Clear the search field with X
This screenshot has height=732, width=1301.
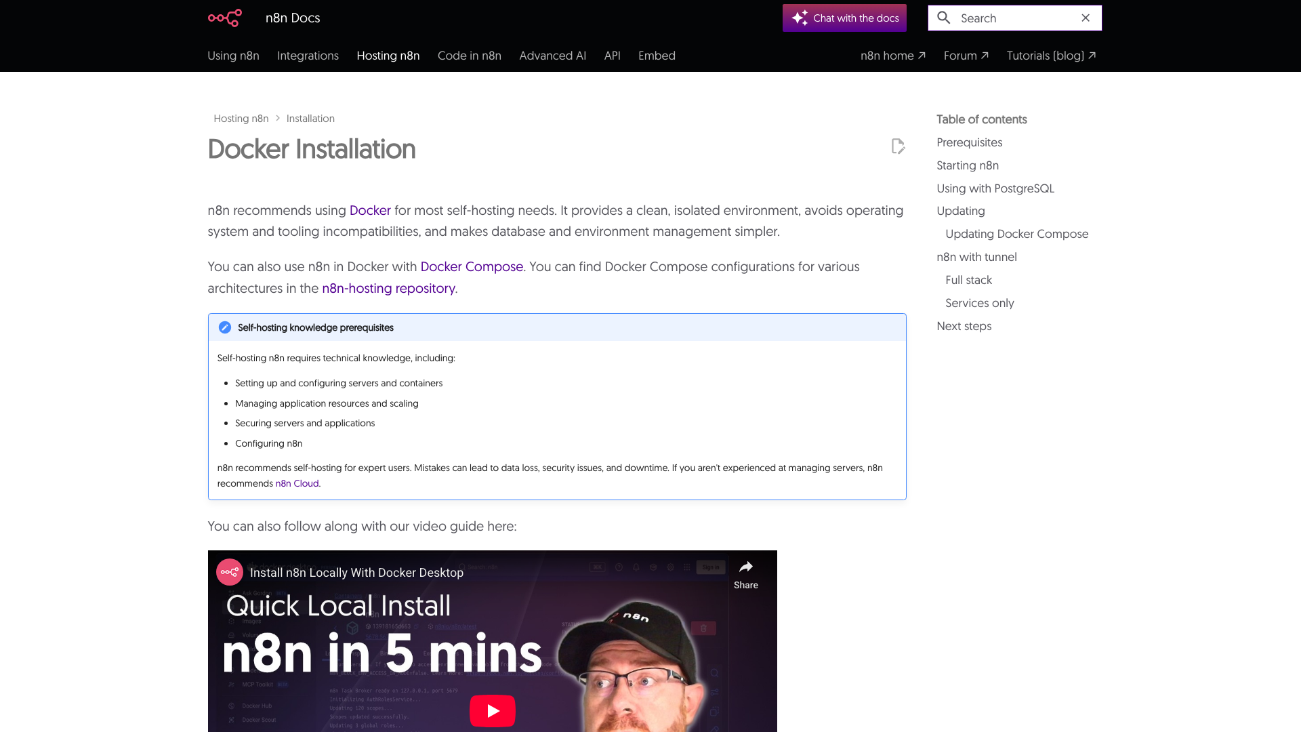click(1086, 18)
